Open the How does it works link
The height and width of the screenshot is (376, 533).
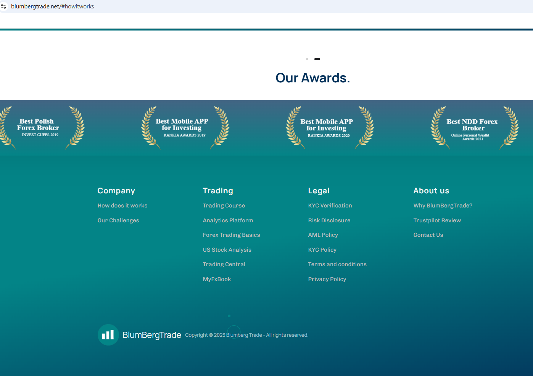[x=122, y=206]
